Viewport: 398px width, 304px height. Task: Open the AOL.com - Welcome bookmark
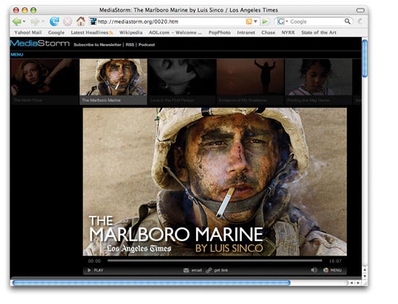(175, 32)
